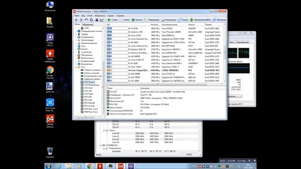The height and width of the screenshot is (169, 301).
Task: Expand the DirectX tree node
Action: [76, 49]
